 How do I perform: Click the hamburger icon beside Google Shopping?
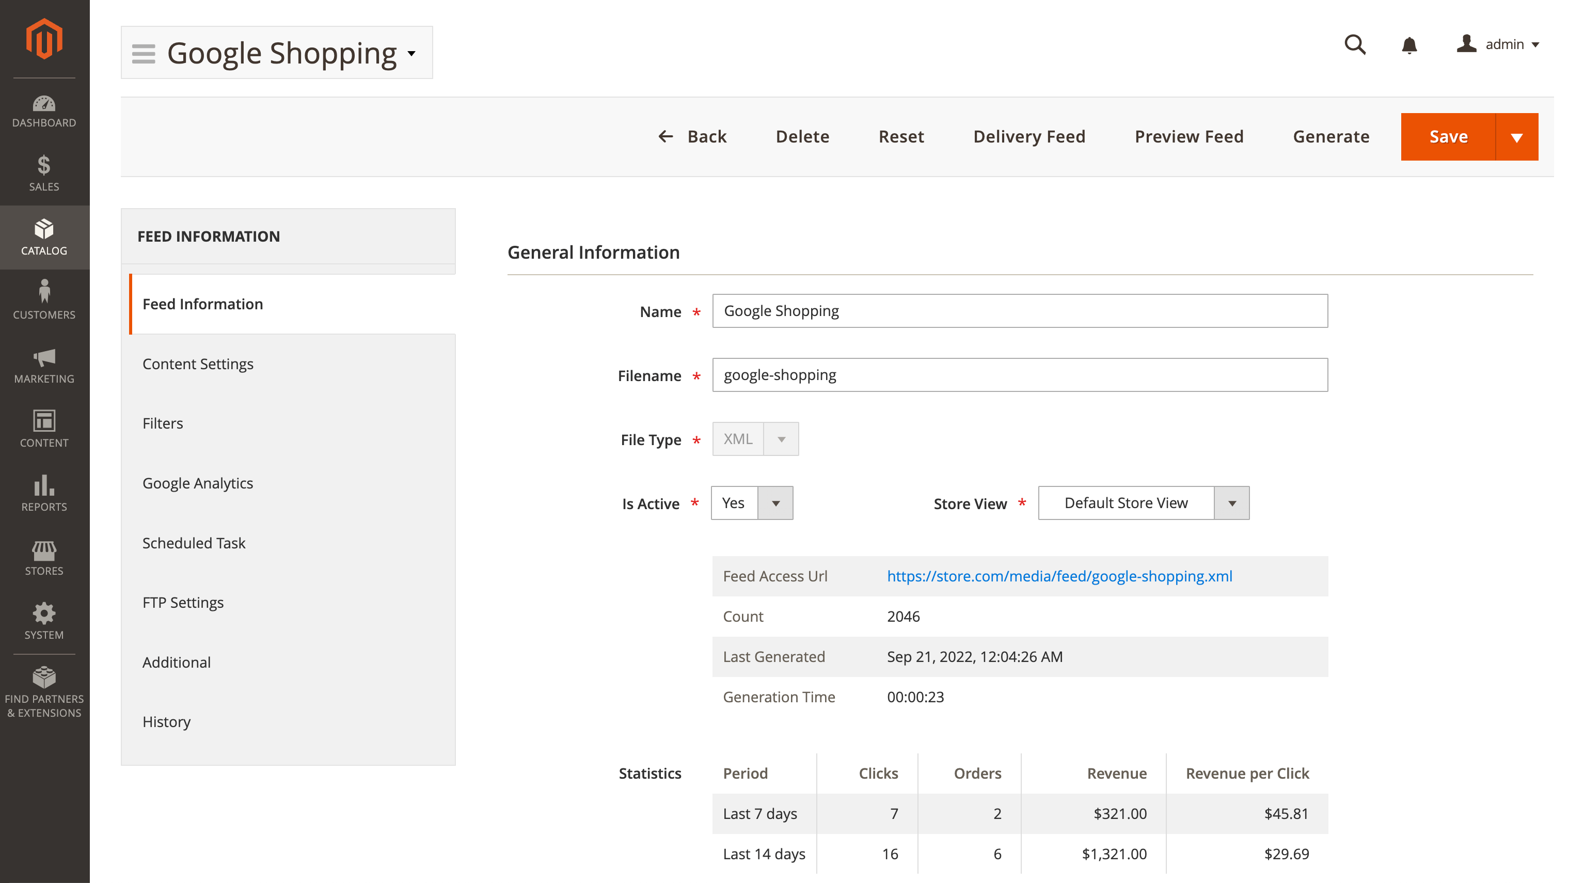pos(144,54)
